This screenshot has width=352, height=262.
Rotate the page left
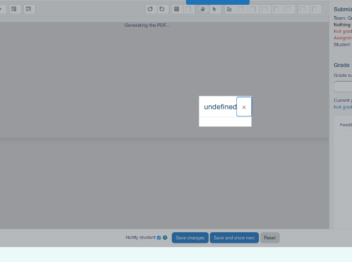pyautogui.click(x=150, y=9)
